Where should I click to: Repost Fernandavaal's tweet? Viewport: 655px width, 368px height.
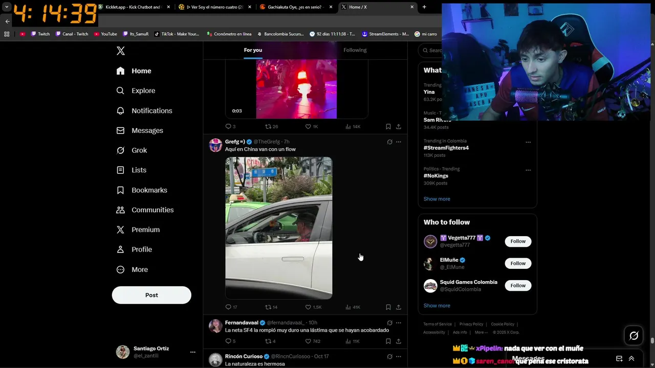tap(270, 341)
